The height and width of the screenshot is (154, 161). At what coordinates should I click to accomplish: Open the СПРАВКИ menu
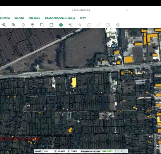point(34,18)
